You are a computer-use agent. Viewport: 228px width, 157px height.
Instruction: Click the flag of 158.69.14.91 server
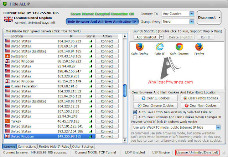coord(7,46)
